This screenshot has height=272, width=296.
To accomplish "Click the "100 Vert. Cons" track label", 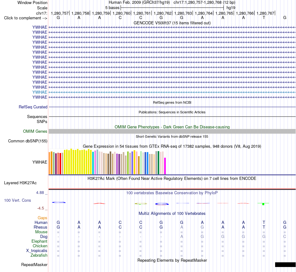I will coord(17,200).
